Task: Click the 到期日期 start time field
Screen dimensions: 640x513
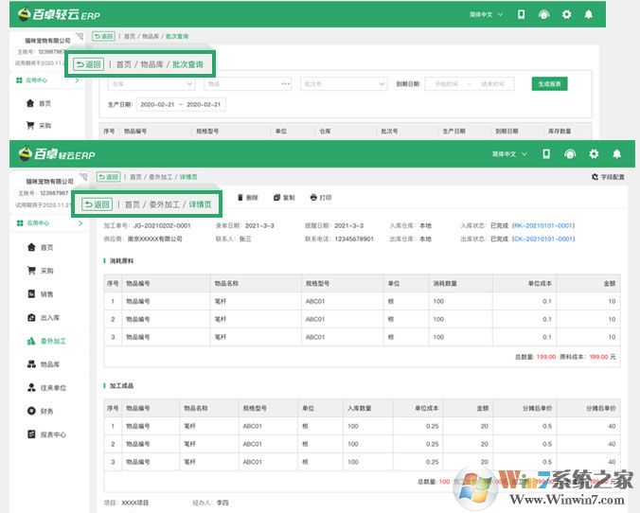Action: click(x=449, y=84)
